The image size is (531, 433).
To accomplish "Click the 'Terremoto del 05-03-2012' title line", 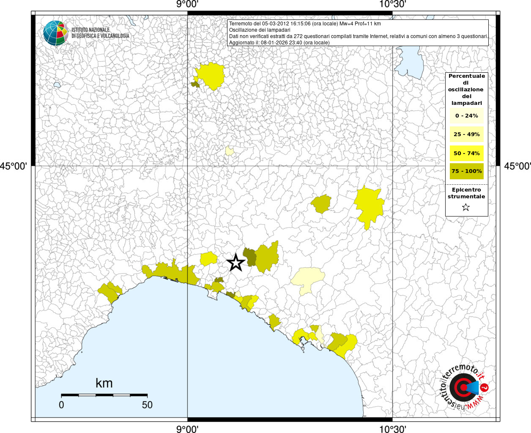I will pos(305,24).
